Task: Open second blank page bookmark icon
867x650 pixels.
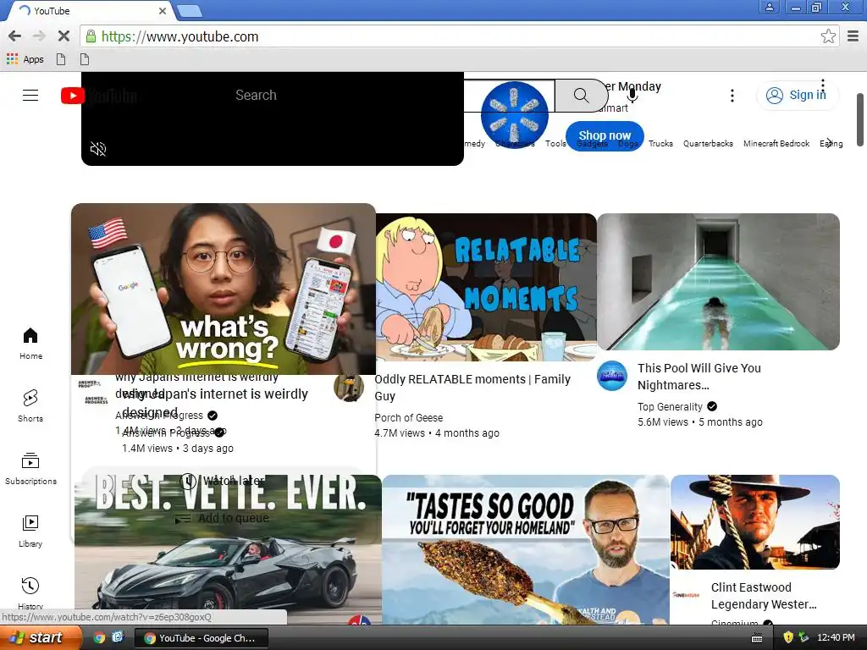Action: [x=84, y=59]
